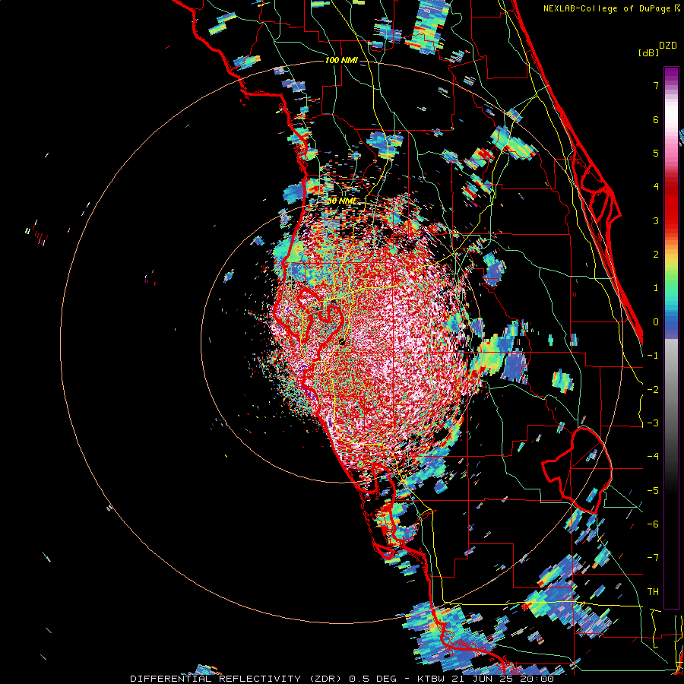This screenshot has height=684, width=684.
Task: Click the 50 NMI range ring label
Action: (x=341, y=201)
